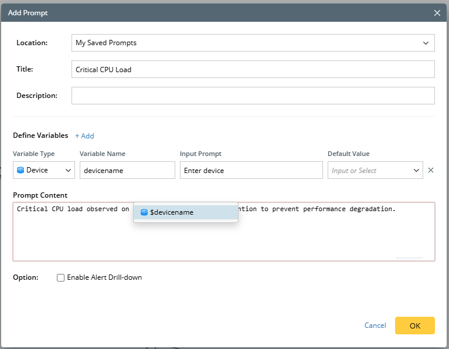This screenshot has height=349, width=449.
Task: Click the + Add variable link
Action: point(84,136)
